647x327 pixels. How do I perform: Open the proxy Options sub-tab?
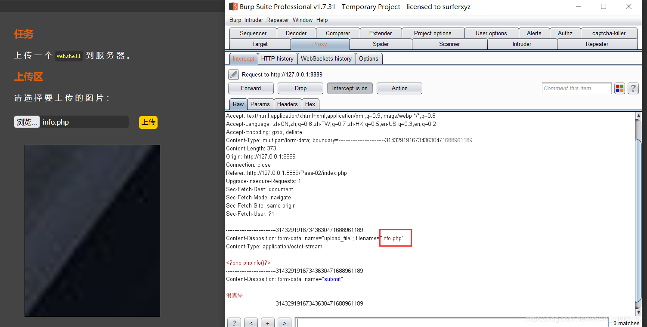pyautogui.click(x=369, y=58)
